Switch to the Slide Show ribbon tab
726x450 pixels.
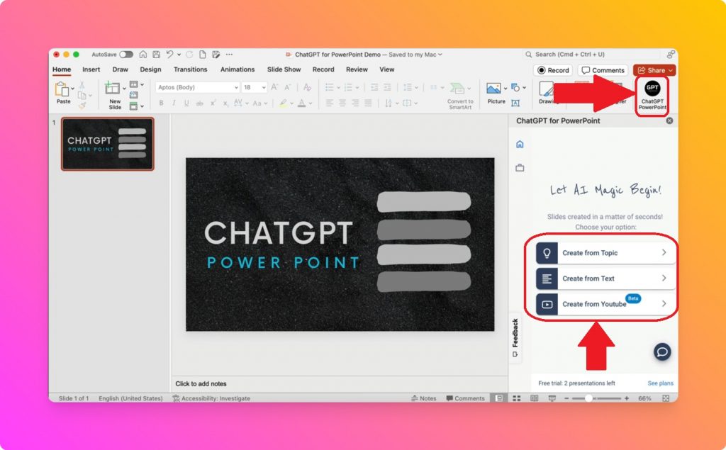(x=284, y=69)
